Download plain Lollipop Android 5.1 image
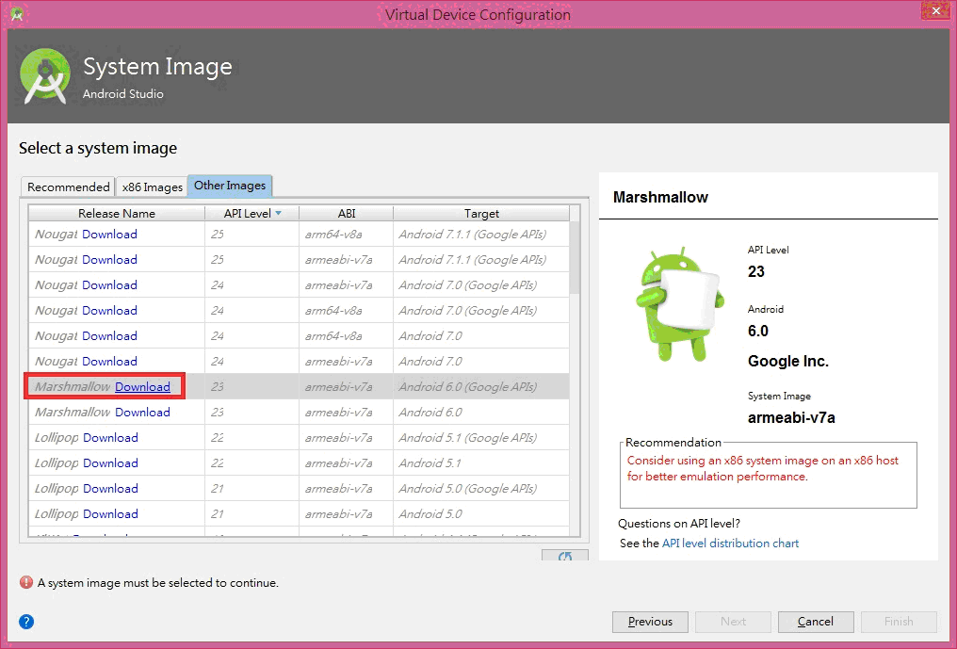Screen dimensions: 957x649 pos(110,462)
